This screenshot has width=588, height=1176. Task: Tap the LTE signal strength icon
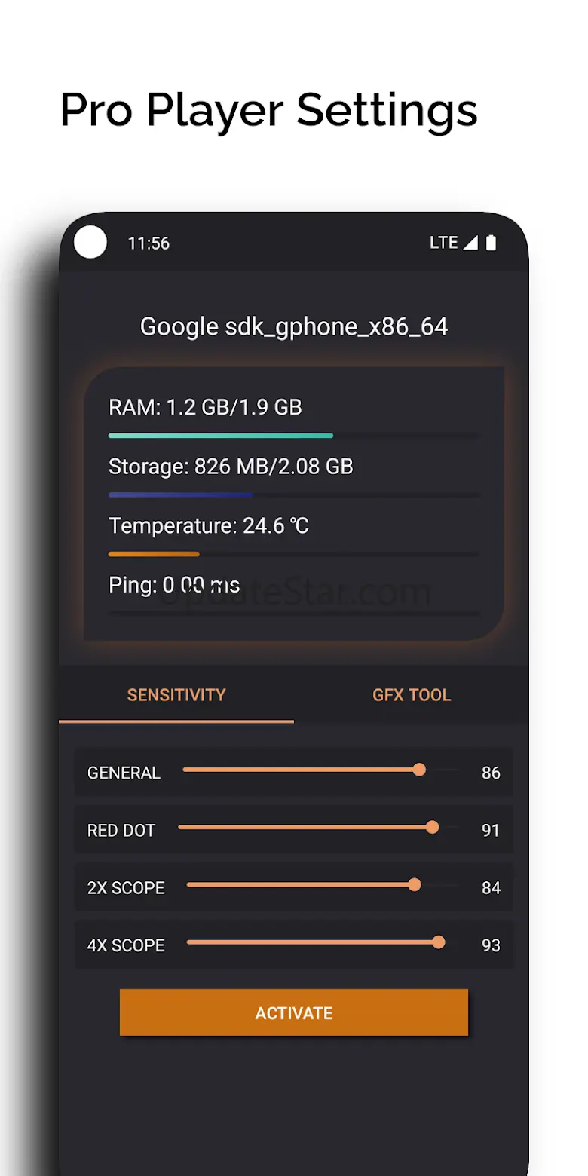[470, 243]
